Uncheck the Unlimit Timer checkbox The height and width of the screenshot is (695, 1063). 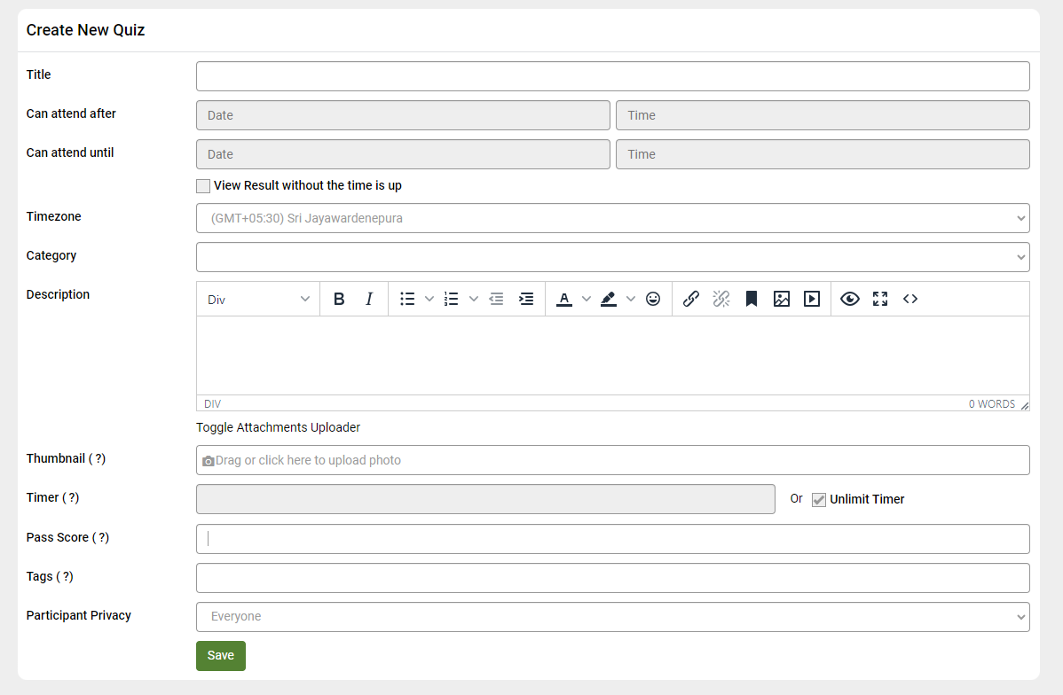coord(819,500)
